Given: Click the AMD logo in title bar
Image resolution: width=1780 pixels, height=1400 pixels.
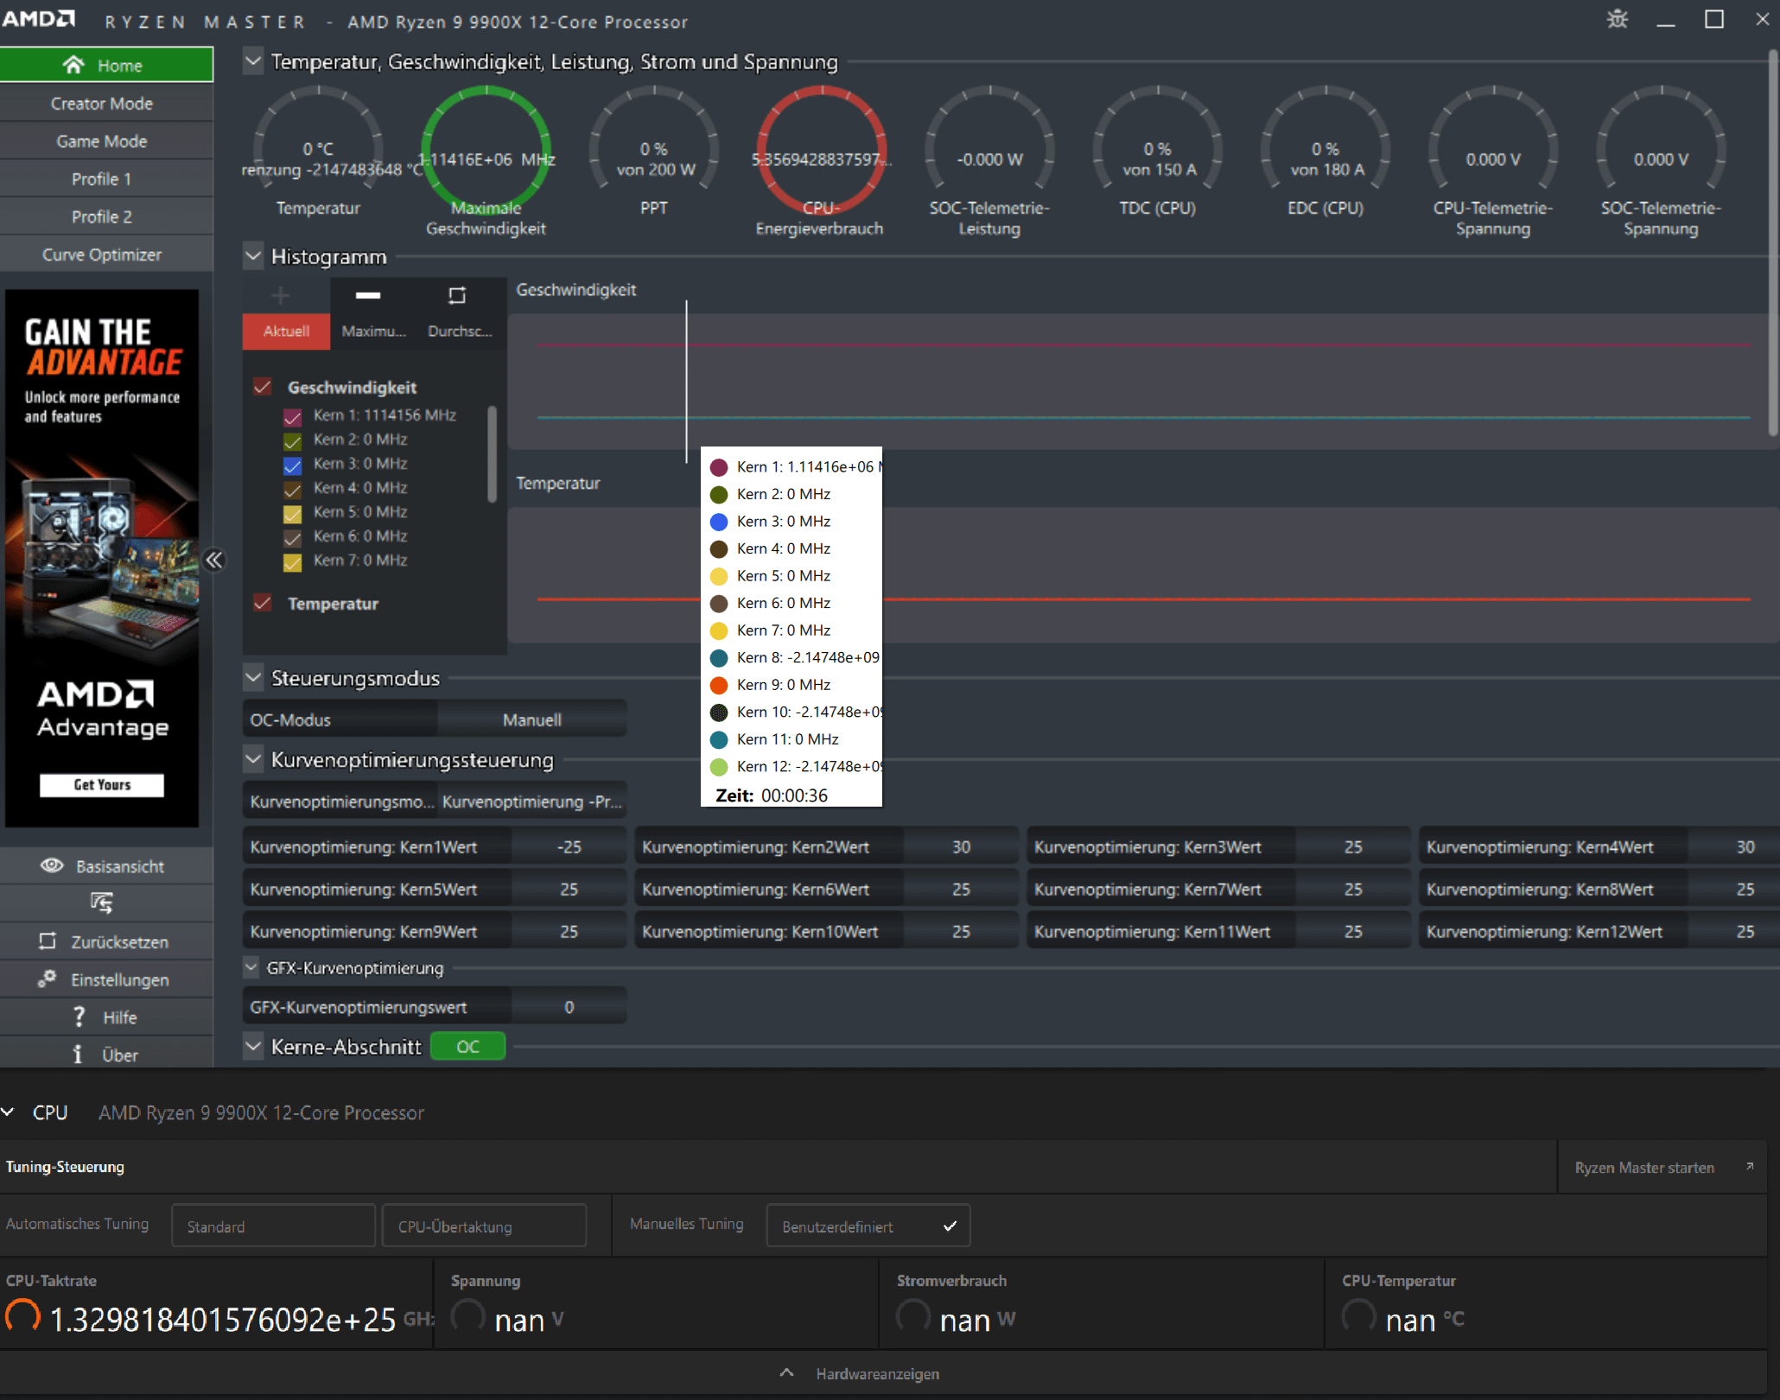Looking at the screenshot, I should pos(39,19).
